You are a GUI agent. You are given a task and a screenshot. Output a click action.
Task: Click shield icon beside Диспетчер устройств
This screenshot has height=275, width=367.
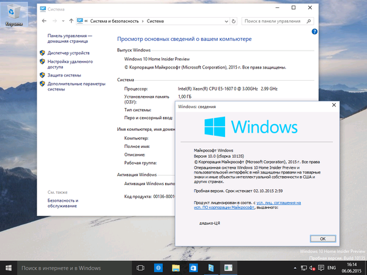[x=42, y=53]
